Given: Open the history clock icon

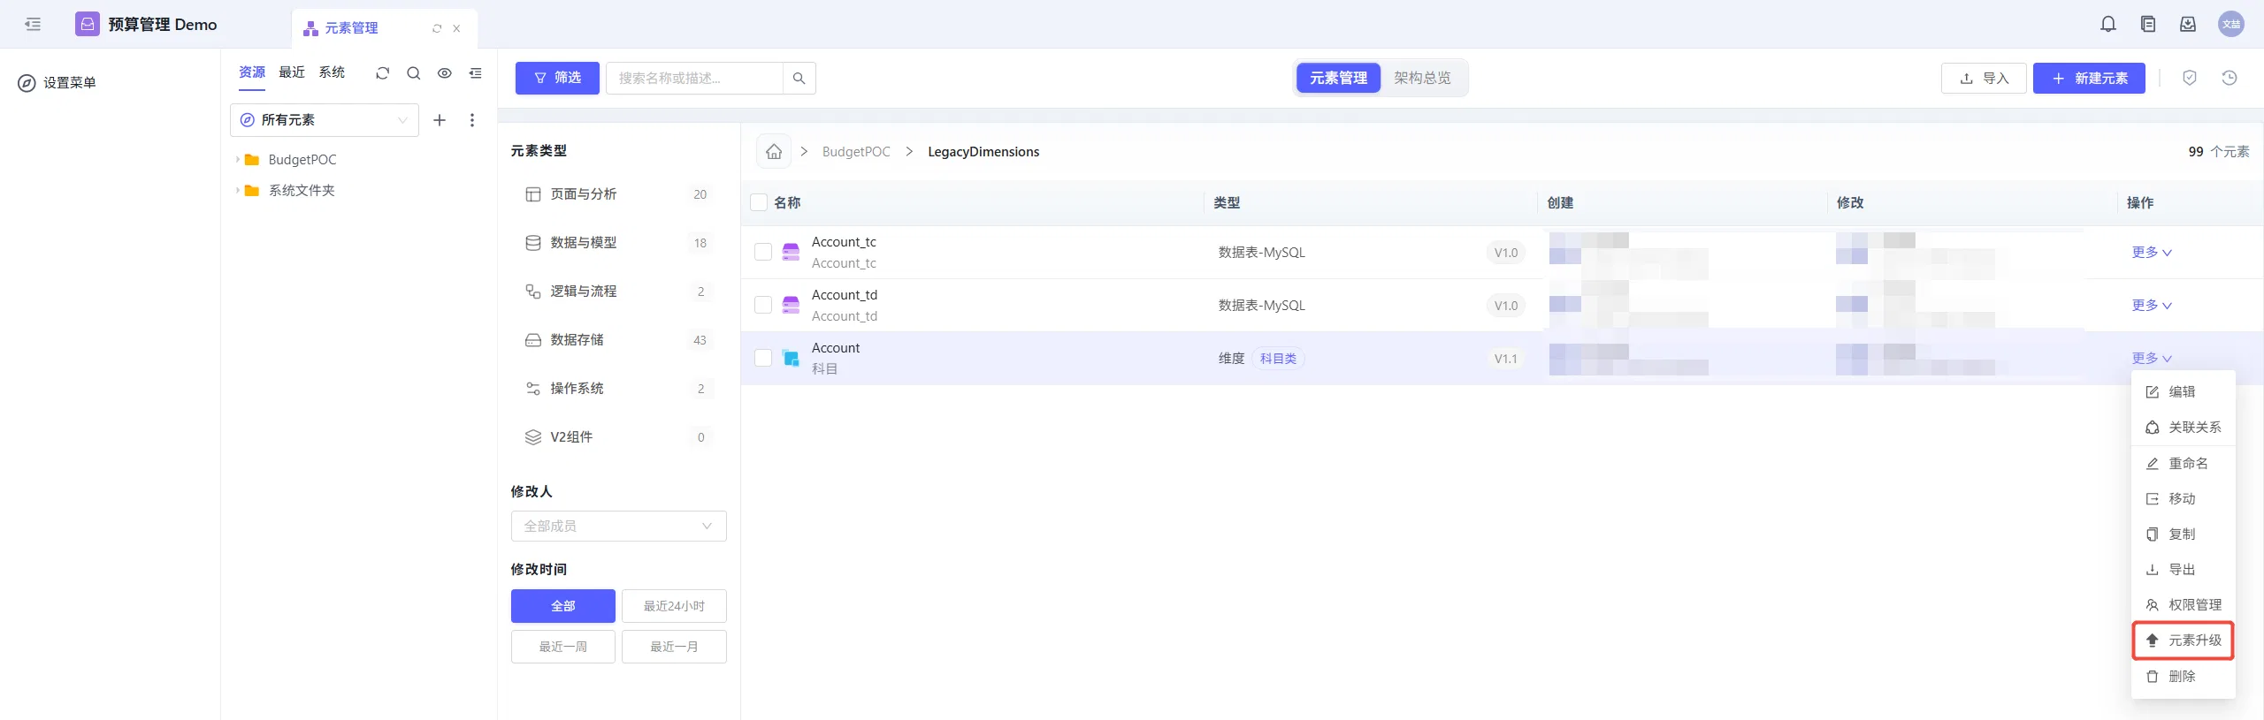Looking at the screenshot, I should pos(2230,79).
